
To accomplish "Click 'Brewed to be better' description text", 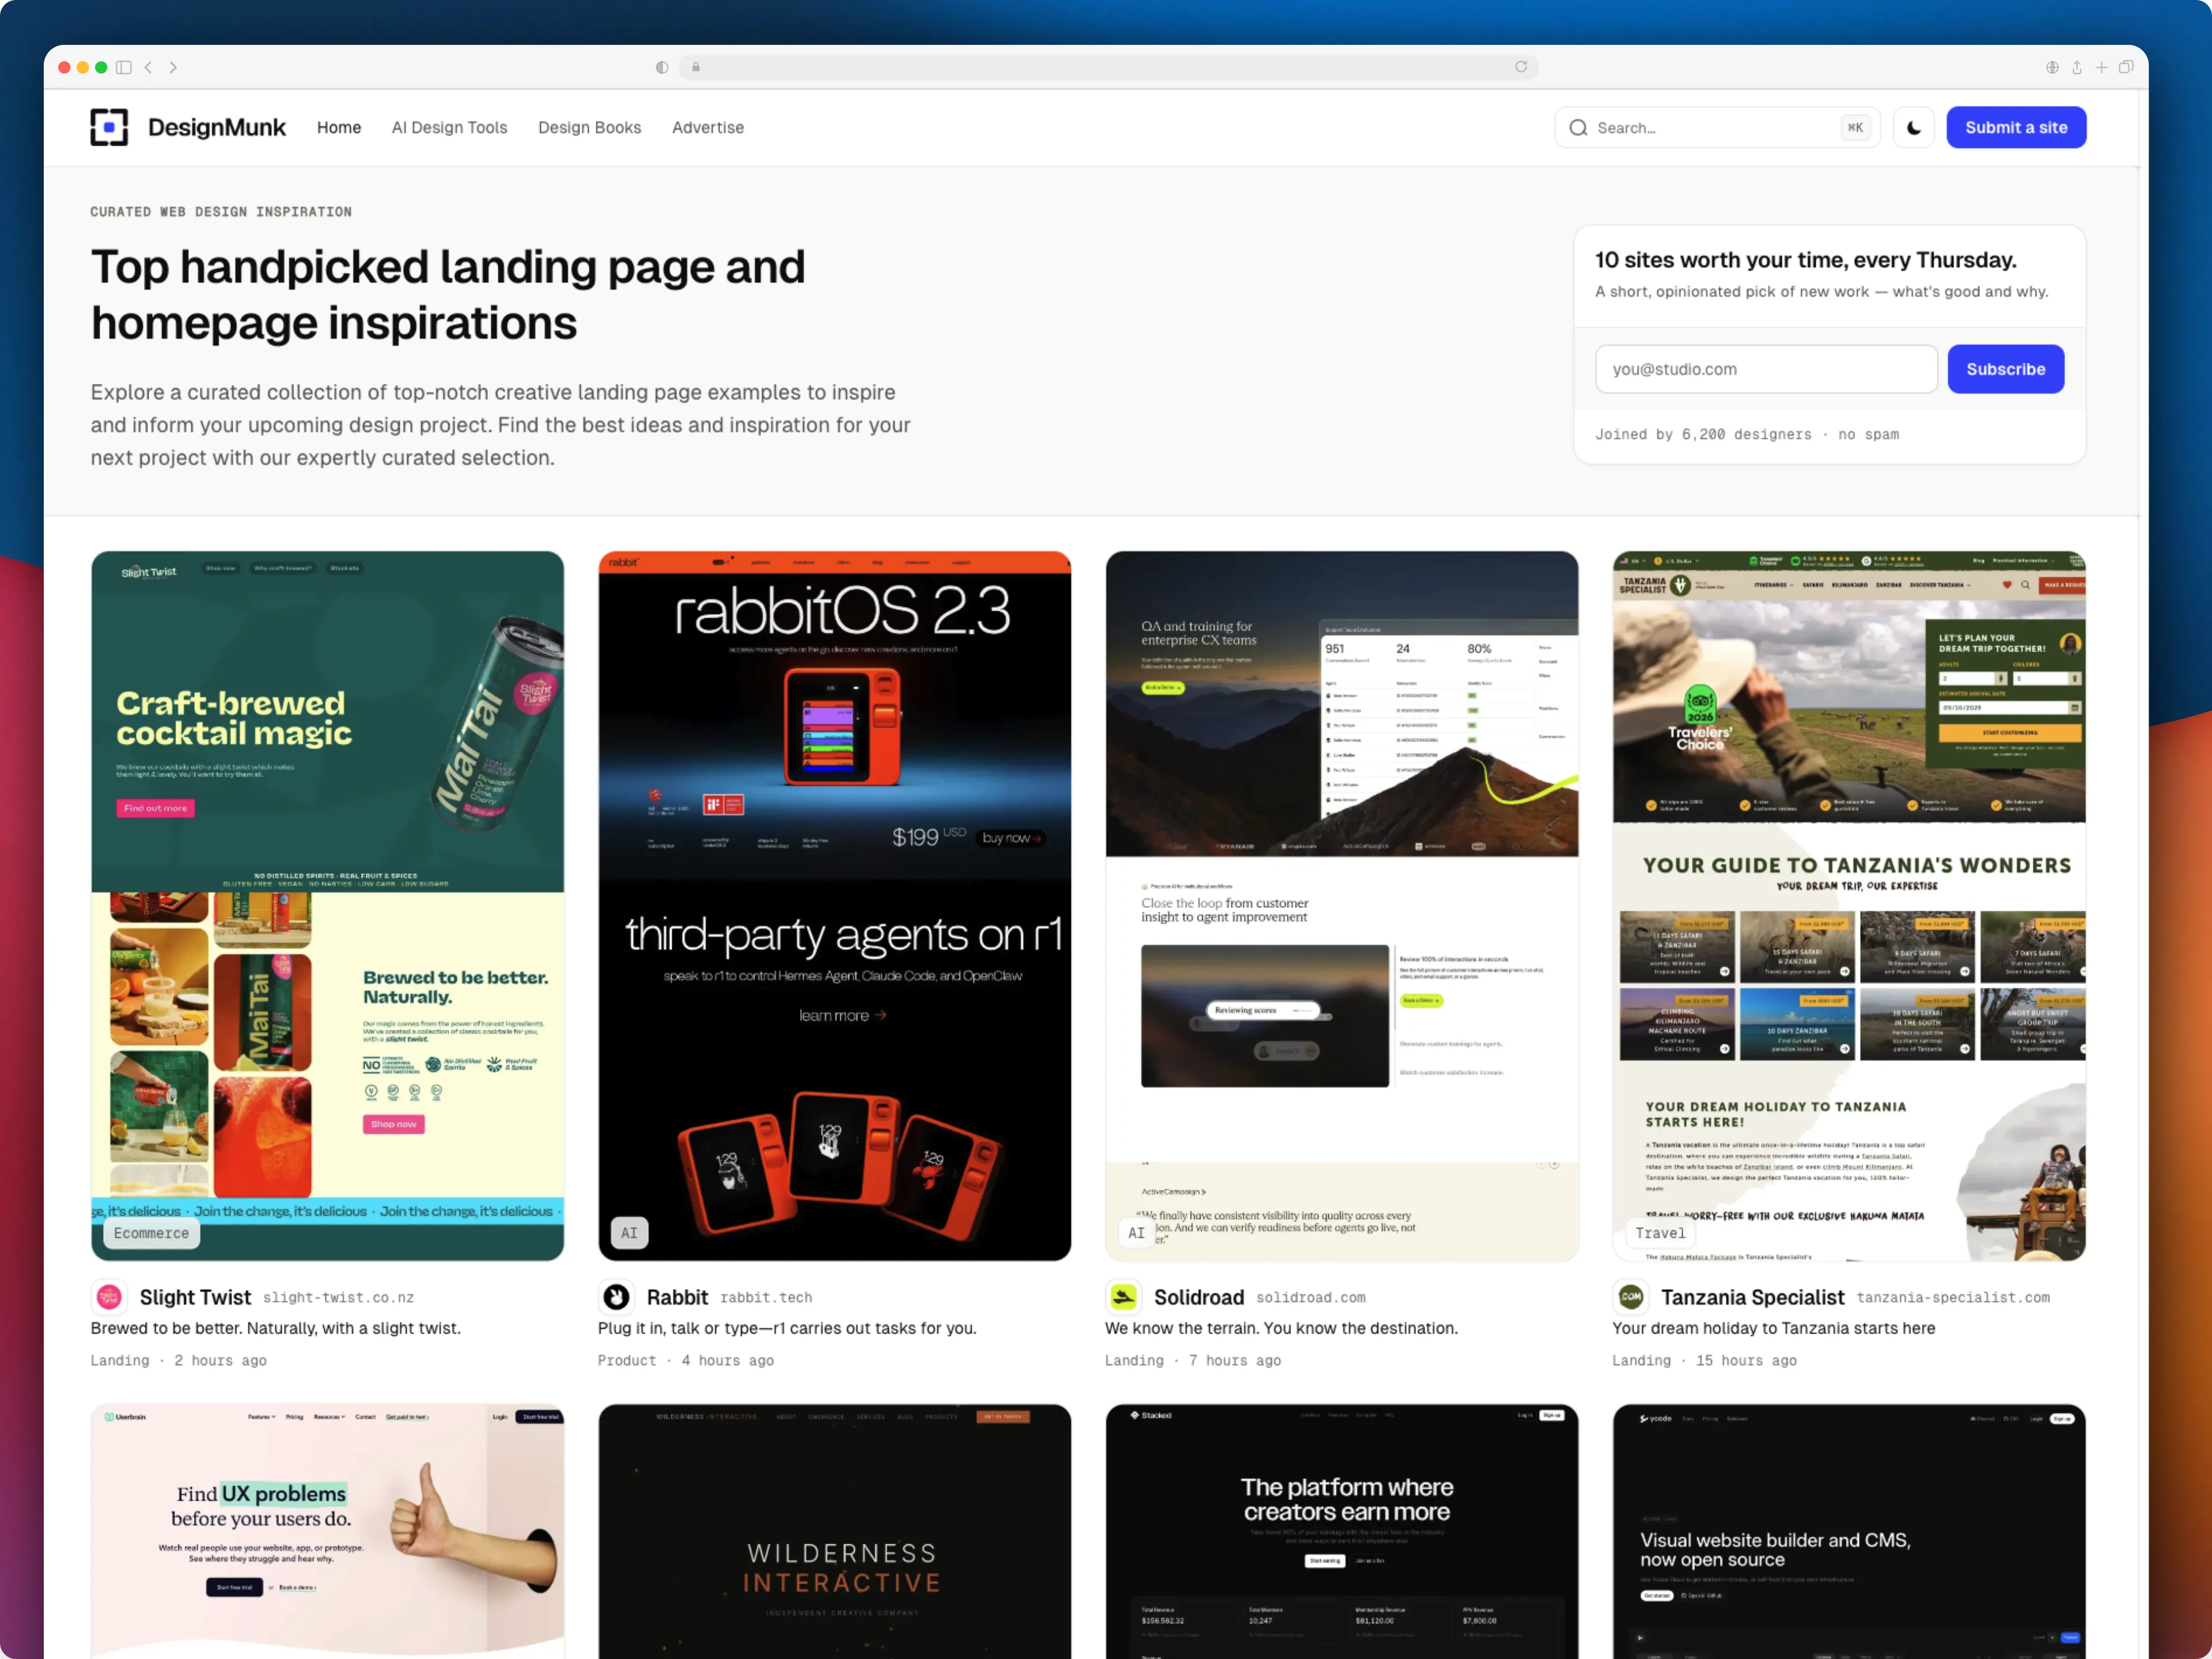I will click(x=276, y=1328).
